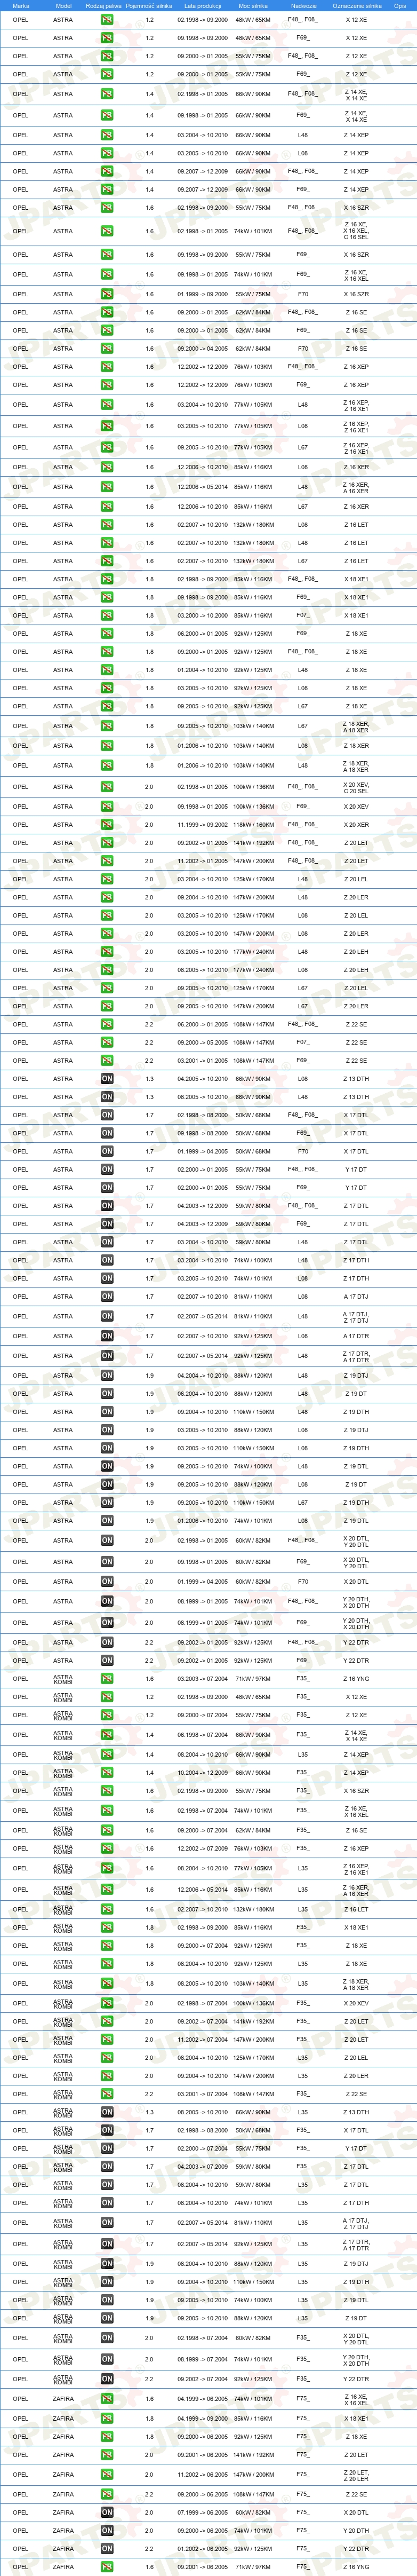Click the Moc silnika column header
Screen dimensions: 417x2576
tap(253, 5)
